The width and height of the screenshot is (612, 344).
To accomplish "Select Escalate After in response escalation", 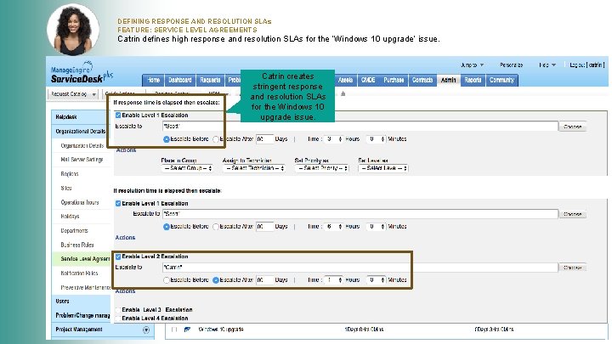I will click(215, 139).
